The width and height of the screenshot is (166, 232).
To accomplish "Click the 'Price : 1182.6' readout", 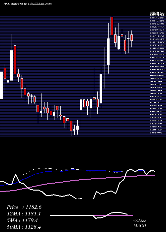I will pos(24,207).
